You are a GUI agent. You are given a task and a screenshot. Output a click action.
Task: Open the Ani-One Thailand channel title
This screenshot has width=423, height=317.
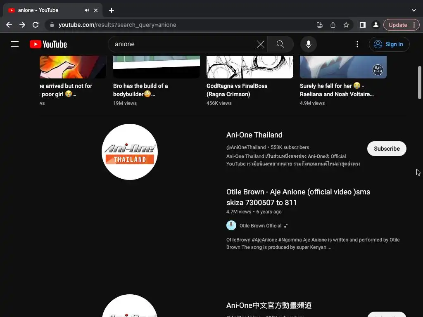tap(254, 135)
